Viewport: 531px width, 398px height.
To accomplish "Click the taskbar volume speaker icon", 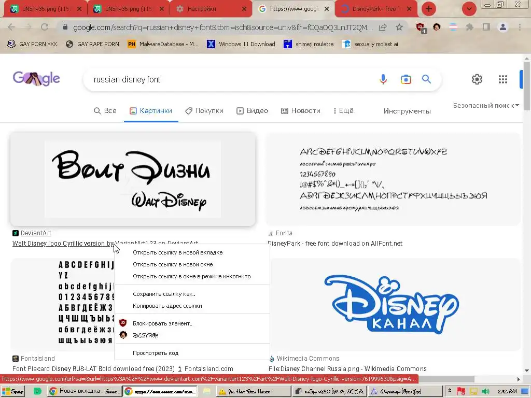I will [x=485, y=392].
